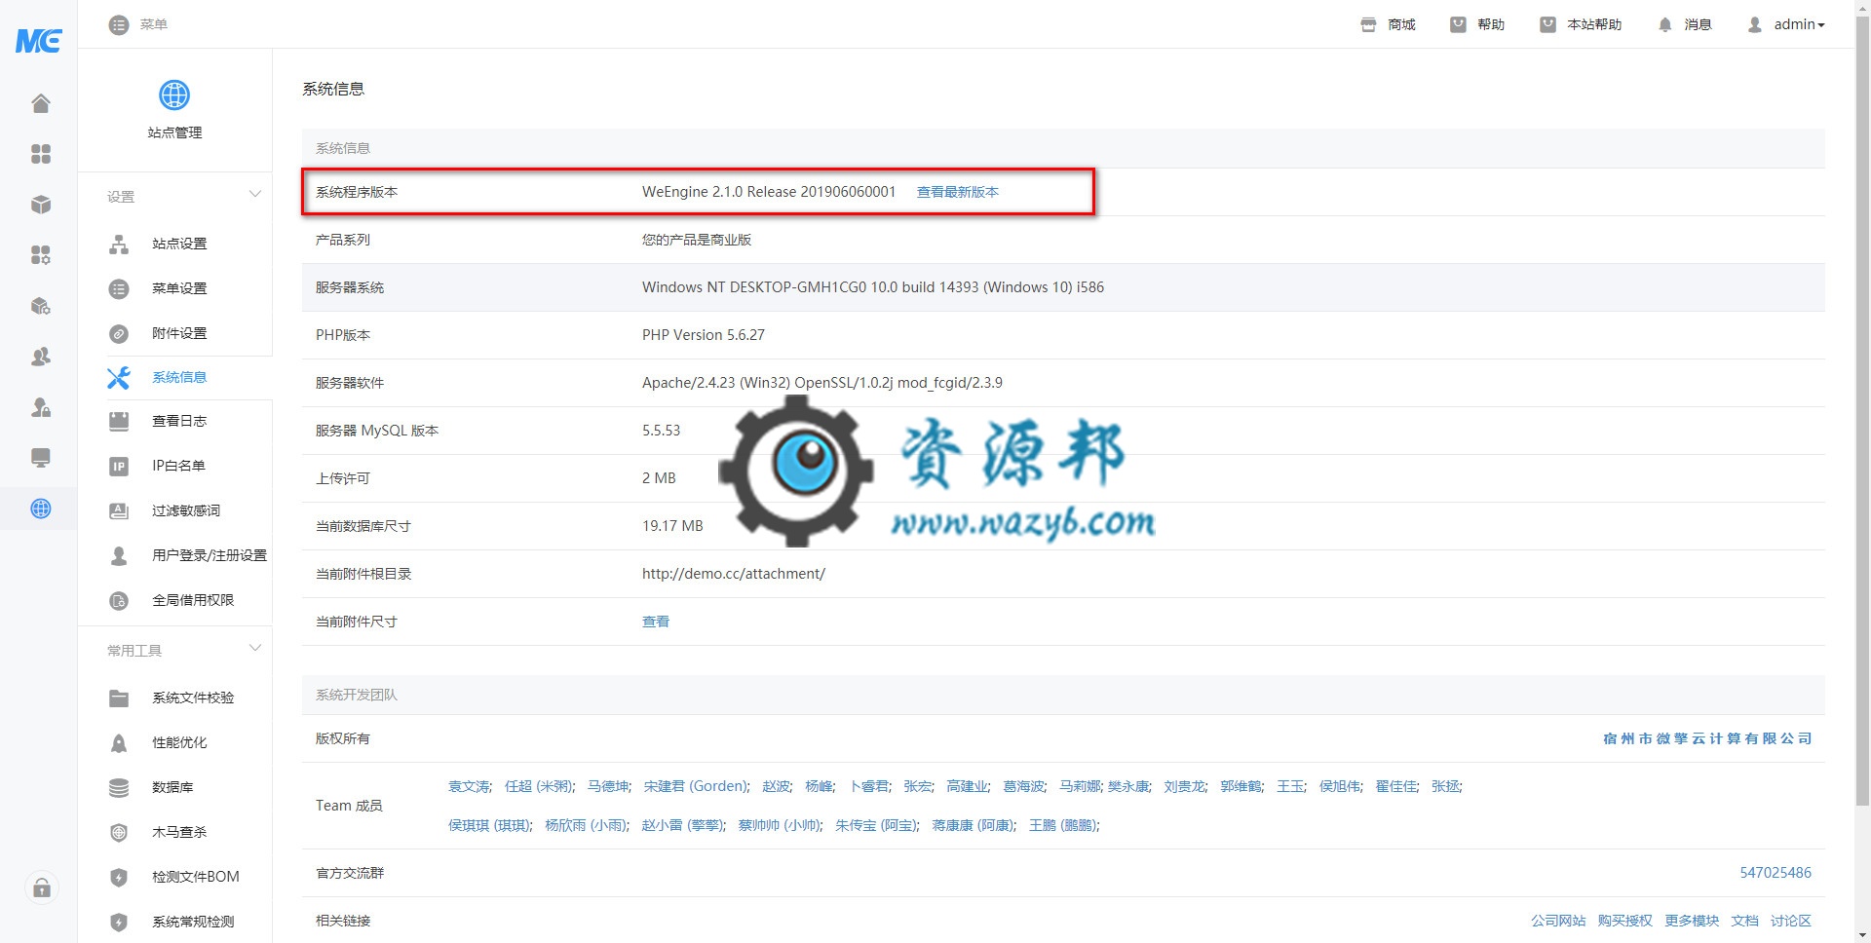The image size is (1871, 943).
Task: Open the 公司网站 link
Action: (x=1558, y=921)
